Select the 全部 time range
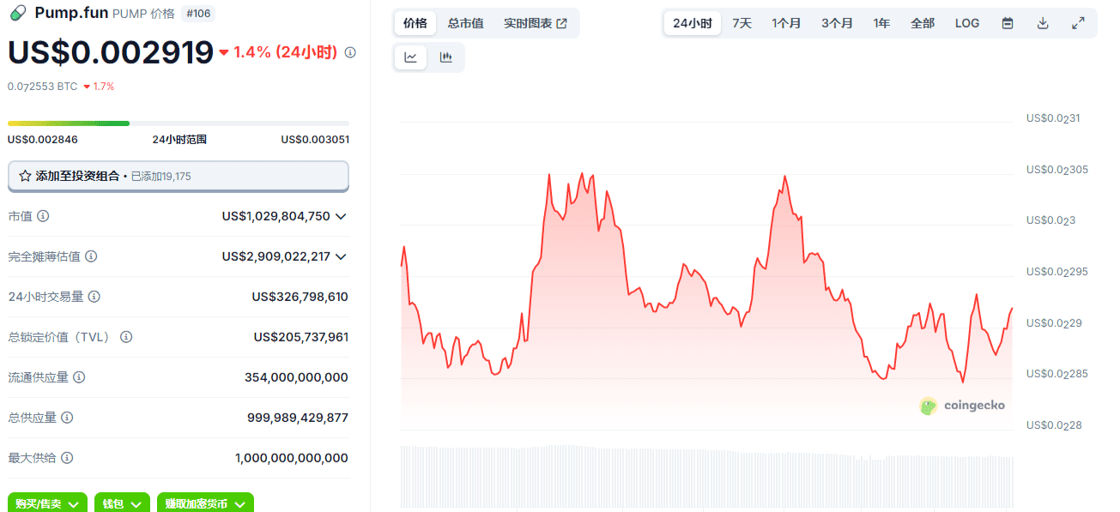This screenshot has width=1120, height=512. click(x=923, y=23)
